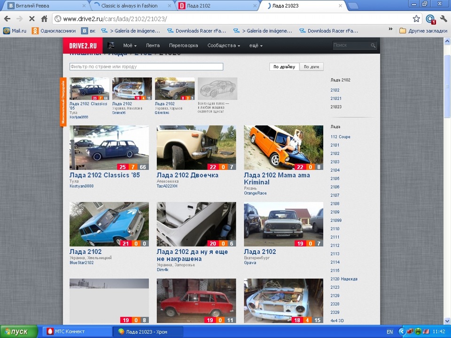Select 21023 in the sidebar model list
The width and height of the screenshot is (451, 338).
[336, 107]
